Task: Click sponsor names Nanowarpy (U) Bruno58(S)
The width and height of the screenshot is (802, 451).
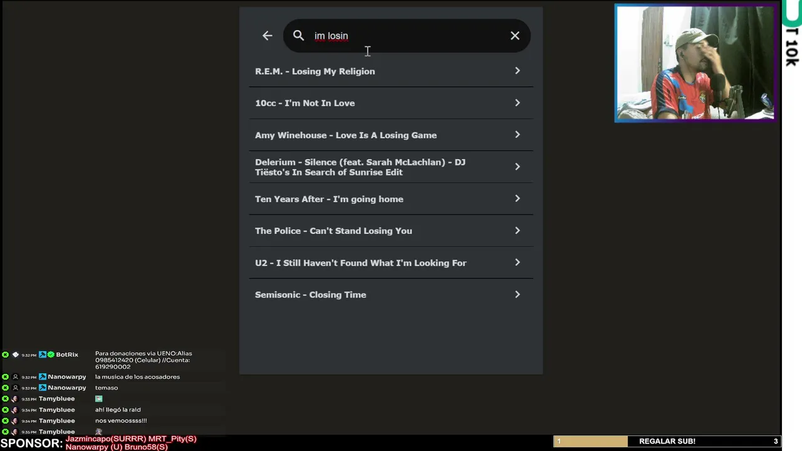Action: coord(117,447)
